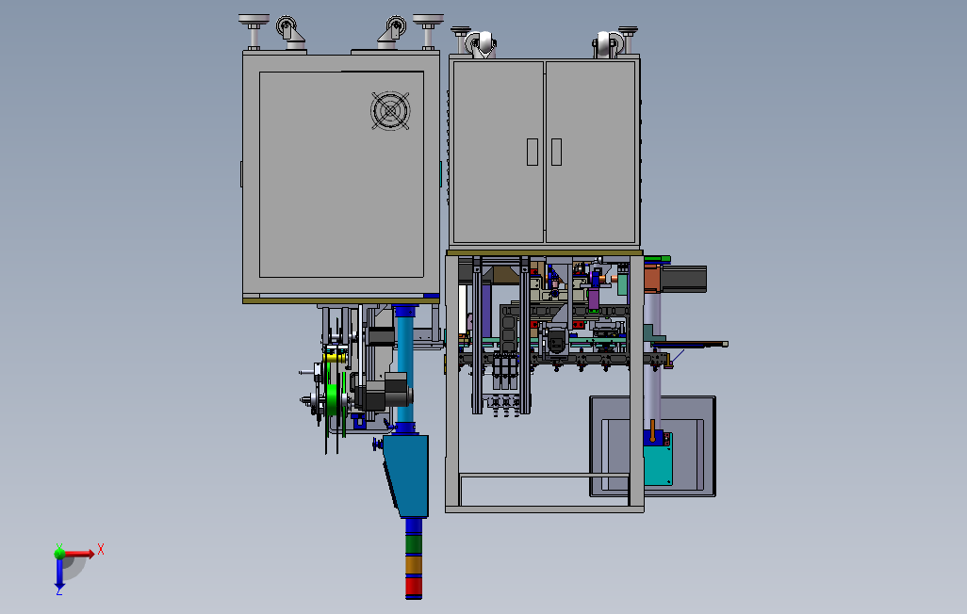Image resolution: width=967 pixels, height=614 pixels.
Task: Pick the amber segment of the signal tower light
Action: pyautogui.click(x=414, y=565)
